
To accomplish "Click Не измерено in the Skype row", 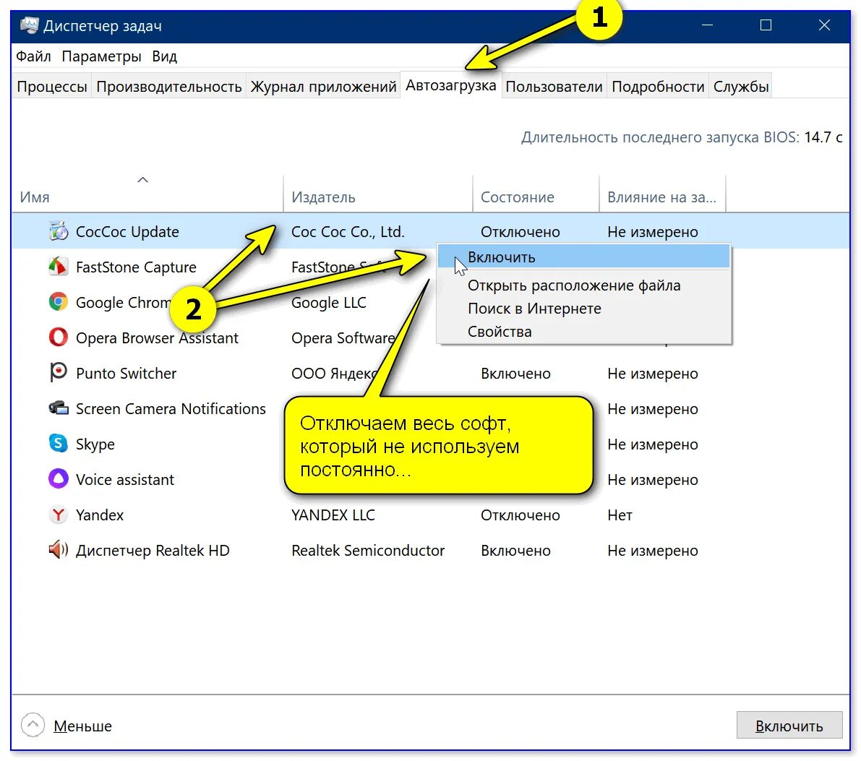I will [x=652, y=444].
